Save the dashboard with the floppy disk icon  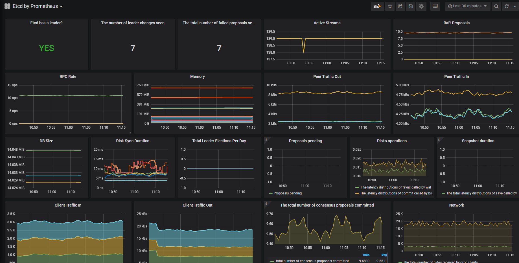pyautogui.click(x=411, y=6)
